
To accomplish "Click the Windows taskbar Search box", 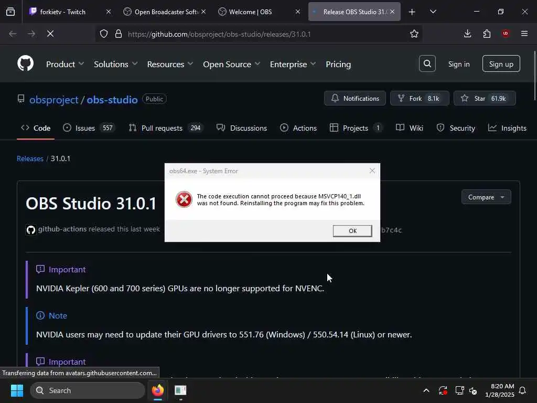I will click(88, 390).
